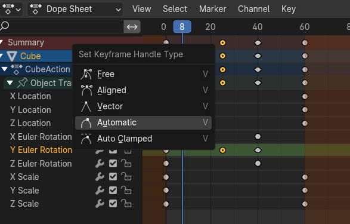The height and width of the screenshot is (224, 350).
Task: Select Summary keyframe at frame 40
Action: pos(258,42)
